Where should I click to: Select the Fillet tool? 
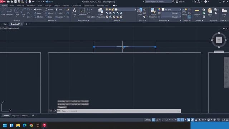click(x=59, y=13)
